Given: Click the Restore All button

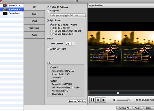Looking at the screenshot, I should pos(124,108).
